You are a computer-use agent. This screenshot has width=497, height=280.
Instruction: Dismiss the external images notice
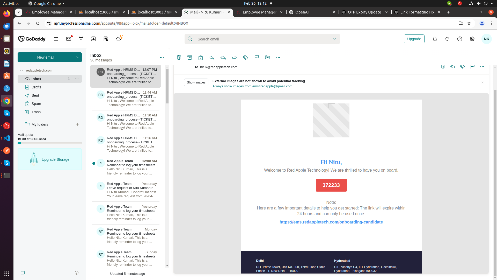coord(483,82)
